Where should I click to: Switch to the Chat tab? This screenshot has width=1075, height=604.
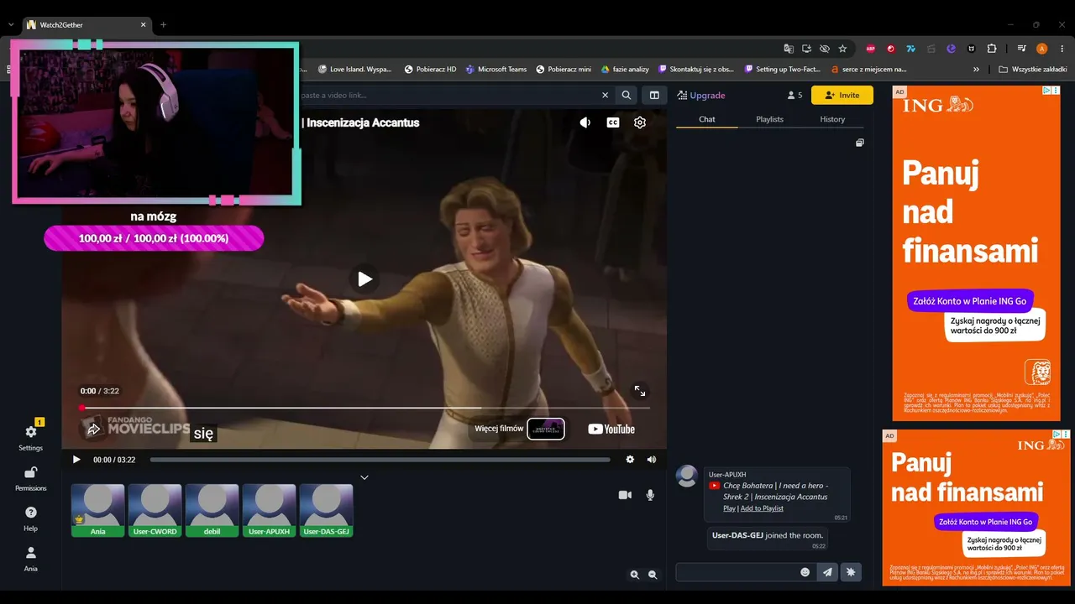pos(707,119)
